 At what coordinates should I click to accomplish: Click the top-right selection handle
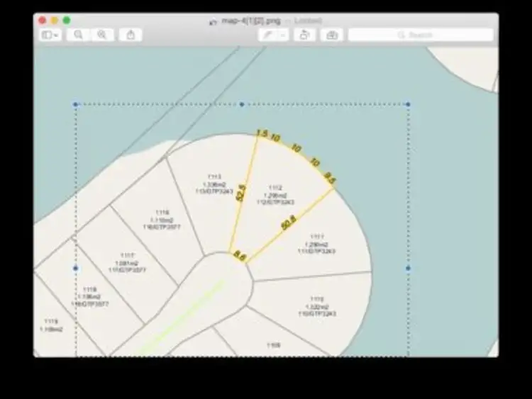click(x=408, y=104)
